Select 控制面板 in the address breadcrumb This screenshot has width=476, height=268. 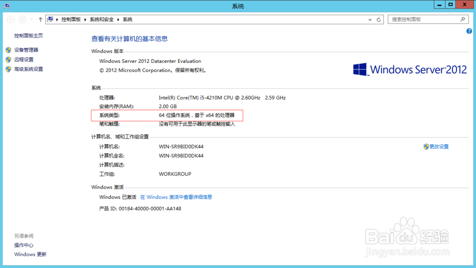71,20
